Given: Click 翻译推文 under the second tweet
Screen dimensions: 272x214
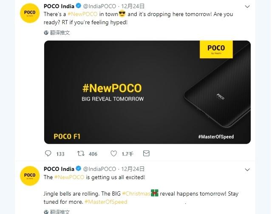Looking at the screenshot, I should point(60,211).
